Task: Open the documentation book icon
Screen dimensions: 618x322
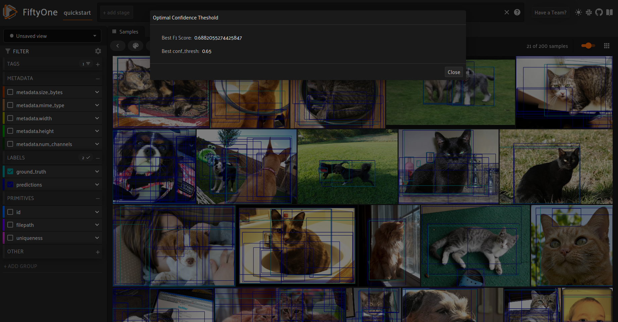Action: tap(610, 12)
